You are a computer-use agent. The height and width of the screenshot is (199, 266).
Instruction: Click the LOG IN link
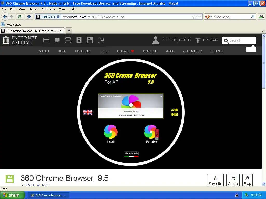pyautogui.click(x=185, y=40)
